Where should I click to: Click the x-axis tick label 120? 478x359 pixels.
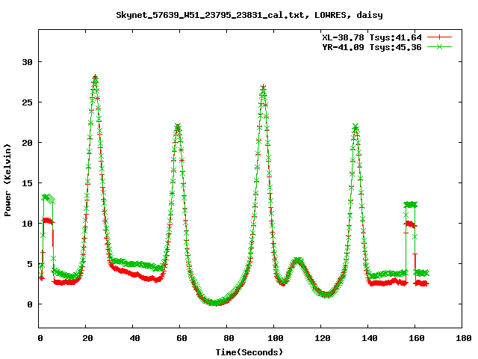coord(323,338)
